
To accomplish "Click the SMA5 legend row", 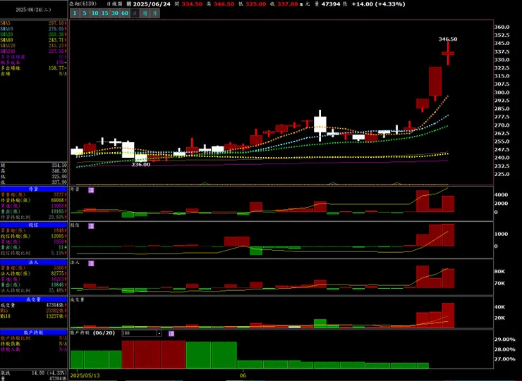I will [34, 23].
